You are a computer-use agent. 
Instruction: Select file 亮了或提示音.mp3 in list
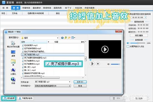[53, 55]
